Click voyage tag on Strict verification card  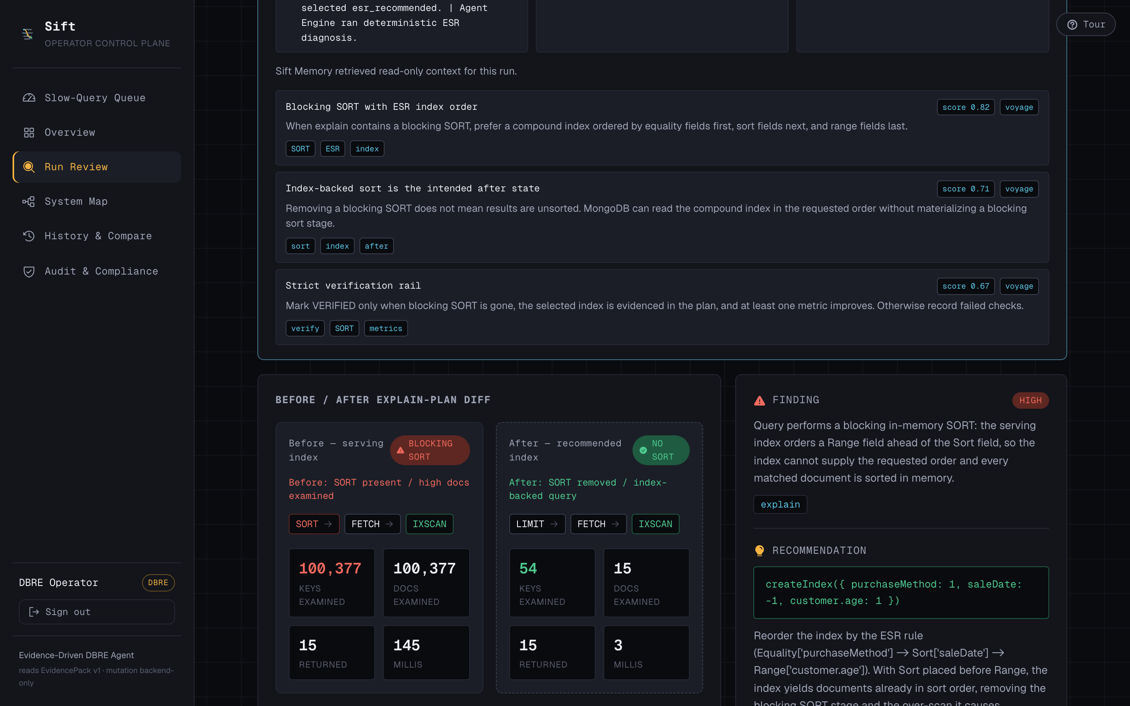[1019, 286]
